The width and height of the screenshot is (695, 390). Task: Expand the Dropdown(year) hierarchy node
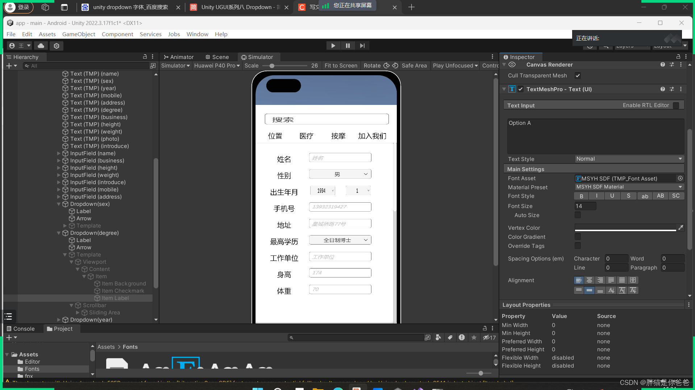[59, 320]
